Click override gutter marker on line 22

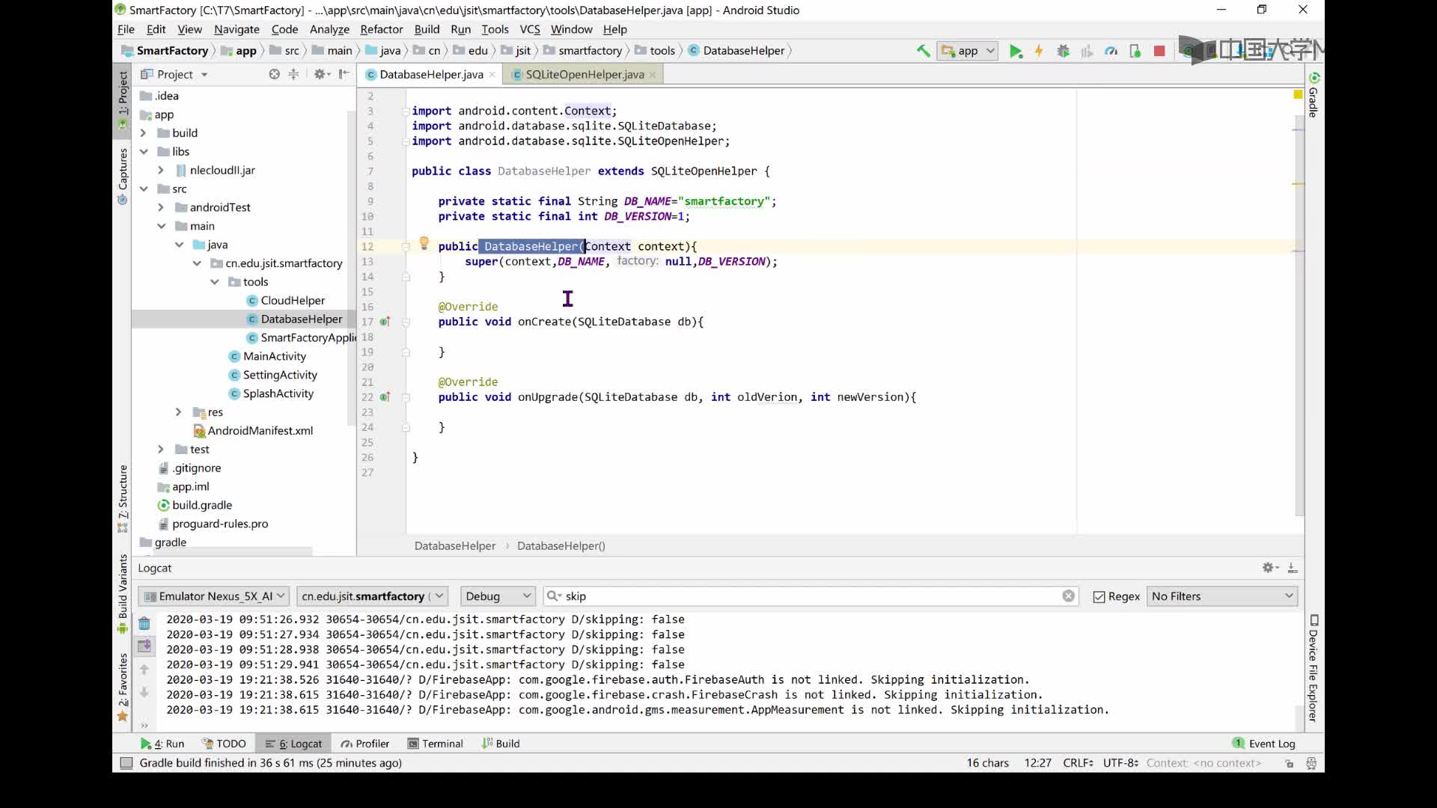coord(385,397)
